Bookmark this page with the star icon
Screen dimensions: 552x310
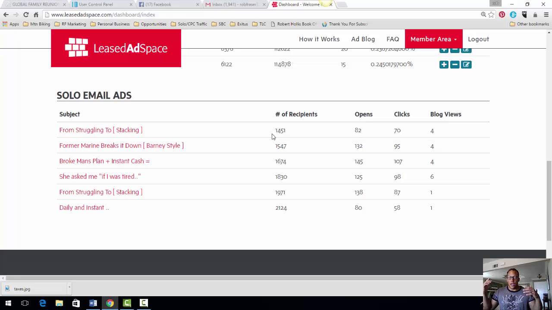click(x=491, y=15)
